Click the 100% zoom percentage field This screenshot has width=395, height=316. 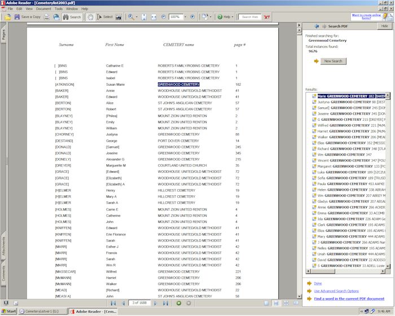[175, 17]
